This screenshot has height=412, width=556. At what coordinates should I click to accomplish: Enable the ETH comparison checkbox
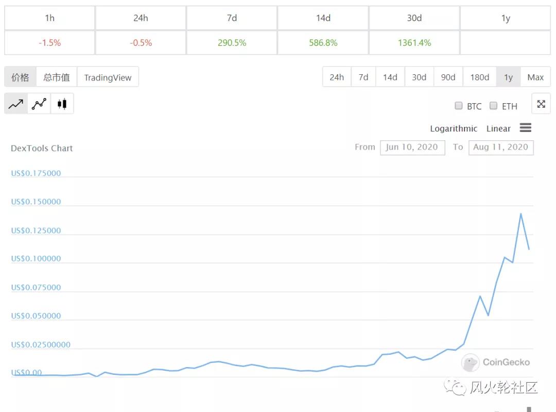(493, 106)
